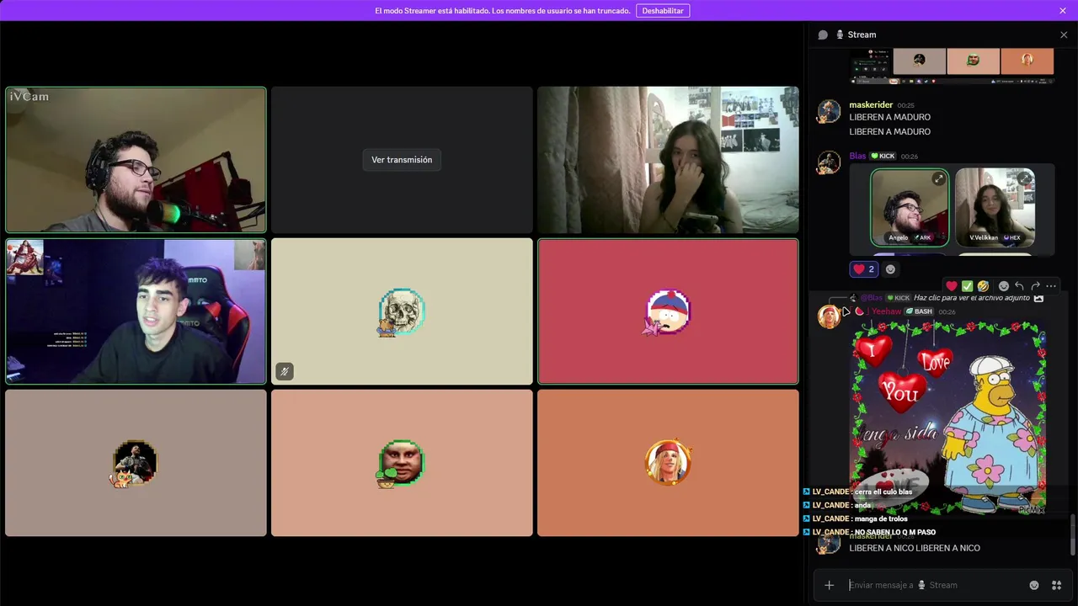
Task: Open V.Velikkan's webcam picture in Blas's message
Action: coord(995,208)
